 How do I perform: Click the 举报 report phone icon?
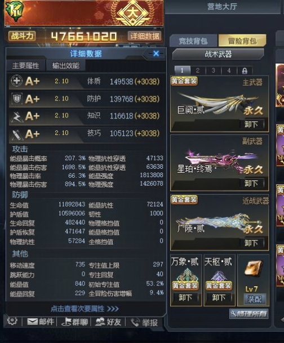(x=135, y=323)
